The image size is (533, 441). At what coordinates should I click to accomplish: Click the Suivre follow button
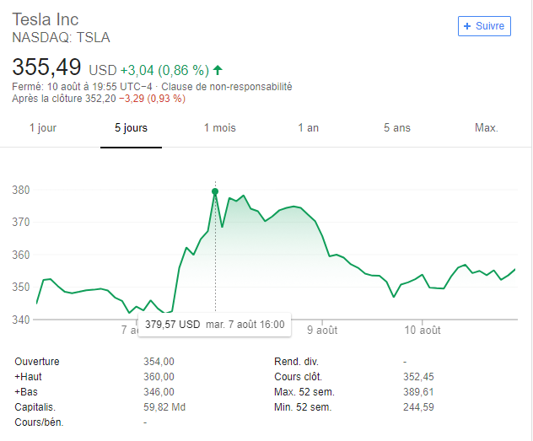pyautogui.click(x=484, y=26)
